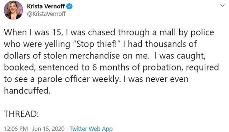The width and height of the screenshot is (229, 132).
Task: Click the blue verified badge
Action: 69,6
